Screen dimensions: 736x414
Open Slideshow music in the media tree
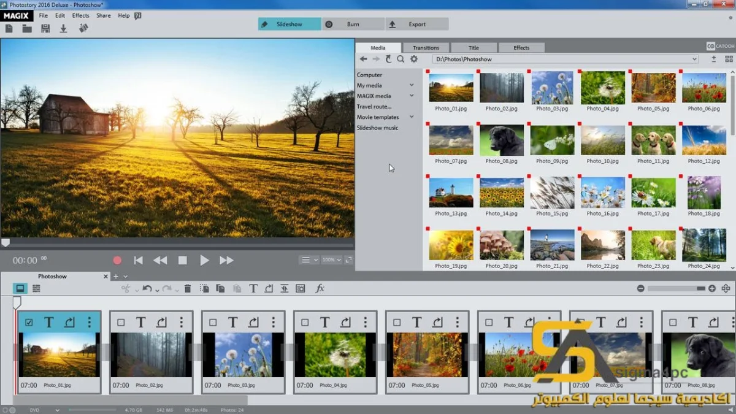click(378, 128)
